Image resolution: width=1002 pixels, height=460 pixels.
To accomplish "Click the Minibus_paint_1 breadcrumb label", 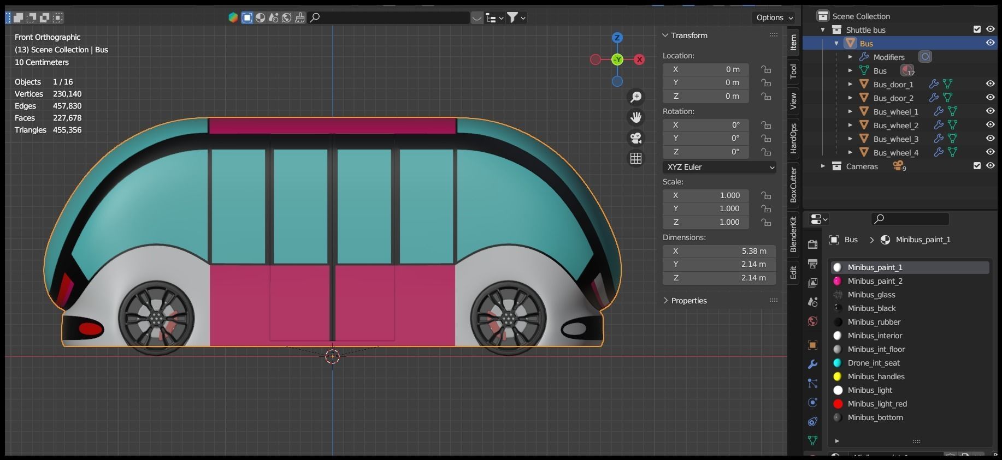I will tap(923, 240).
